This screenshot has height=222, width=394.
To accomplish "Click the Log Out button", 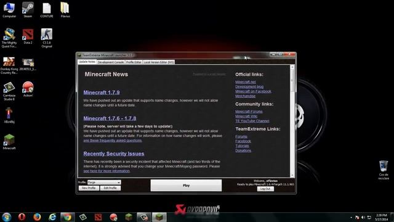I will pyautogui.click(x=265, y=189).
